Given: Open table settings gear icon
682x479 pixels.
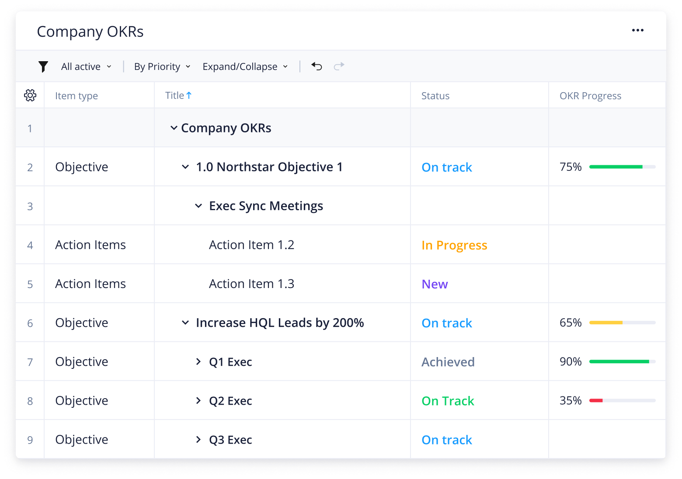Looking at the screenshot, I should [30, 95].
